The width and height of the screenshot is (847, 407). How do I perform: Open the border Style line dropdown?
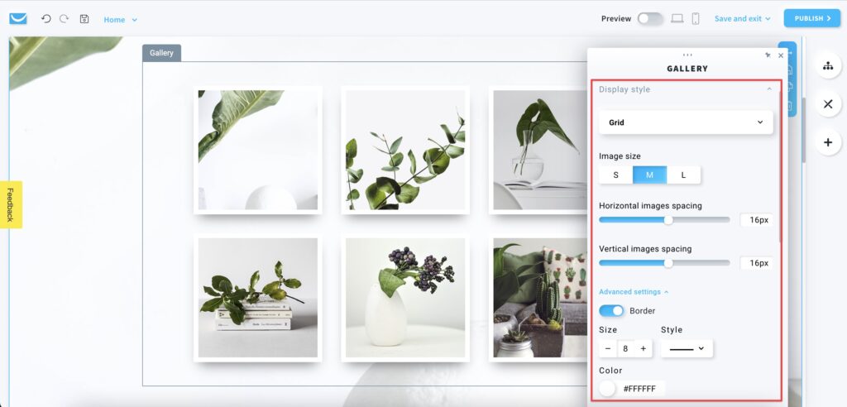click(687, 348)
